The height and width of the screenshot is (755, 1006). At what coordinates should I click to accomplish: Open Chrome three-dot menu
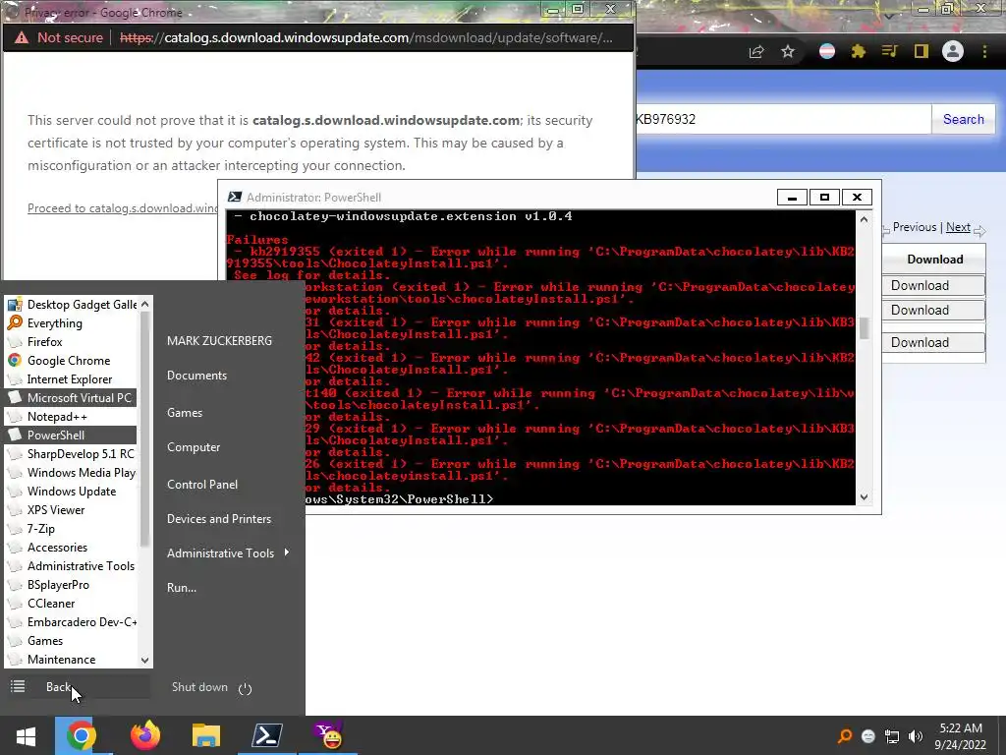984,51
